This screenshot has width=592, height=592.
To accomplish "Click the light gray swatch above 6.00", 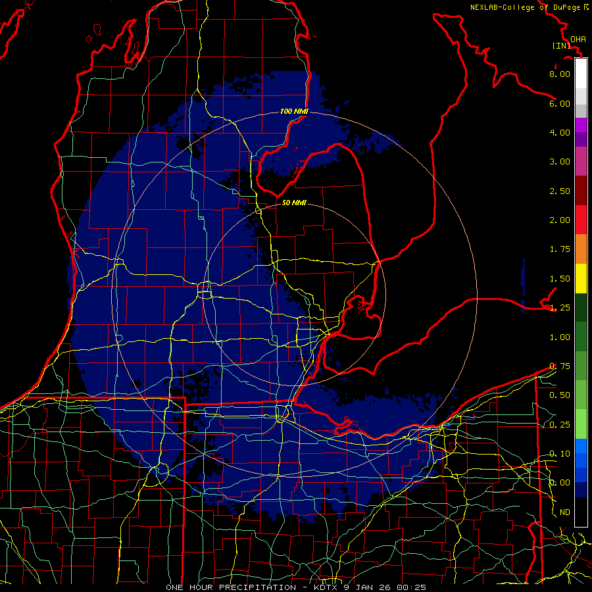I will pos(581,96).
